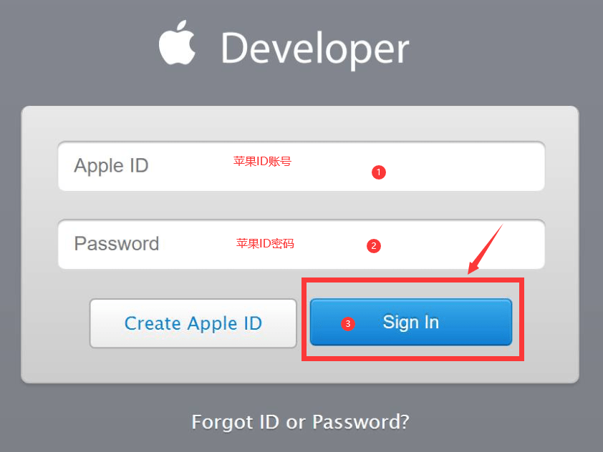The width and height of the screenshot is (603, 452).
Task: Click the "Developer" heading text
Action: click(x=315, y=49)
